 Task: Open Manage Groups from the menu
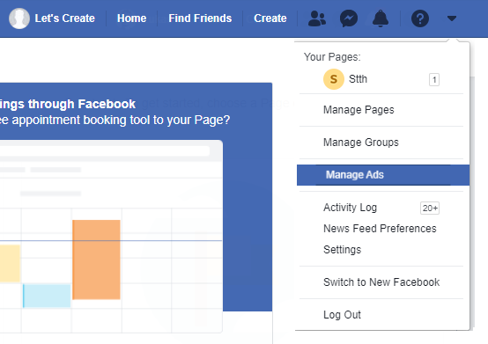tap(381, 143)
